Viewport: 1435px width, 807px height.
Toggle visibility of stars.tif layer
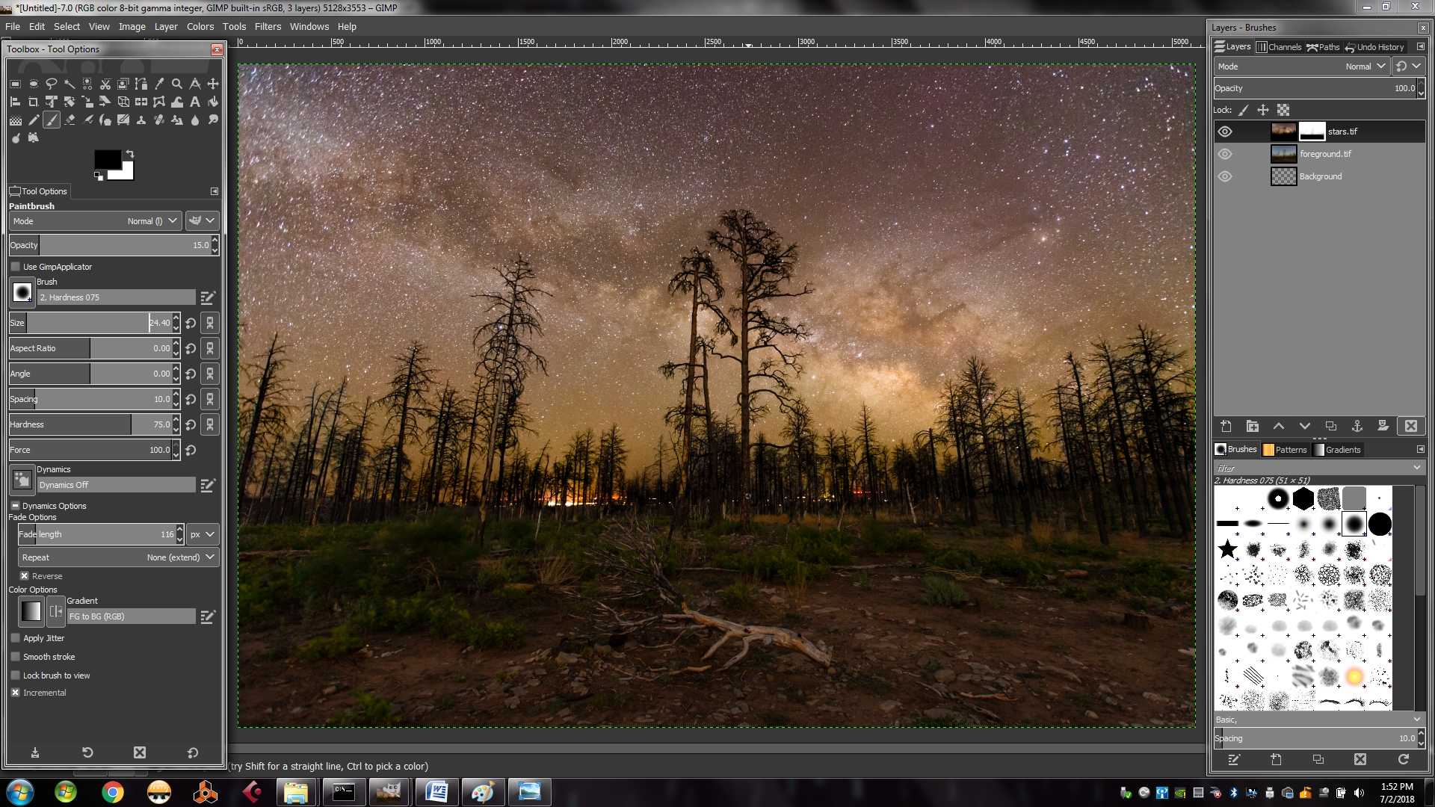(1225, 130)
